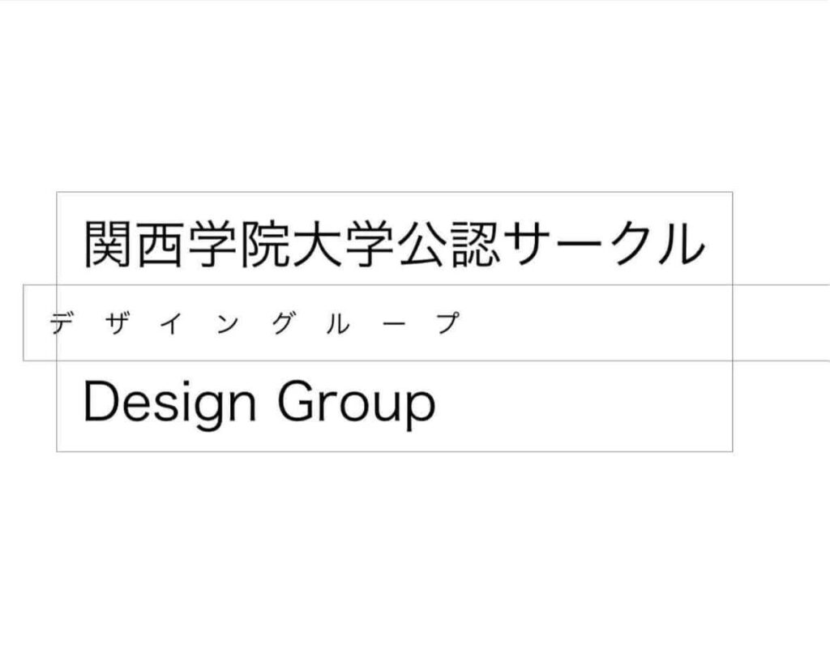The width and height of the screenshot is (830, 657).
Task: Click the katakana character デ
Action: (58, 324)
